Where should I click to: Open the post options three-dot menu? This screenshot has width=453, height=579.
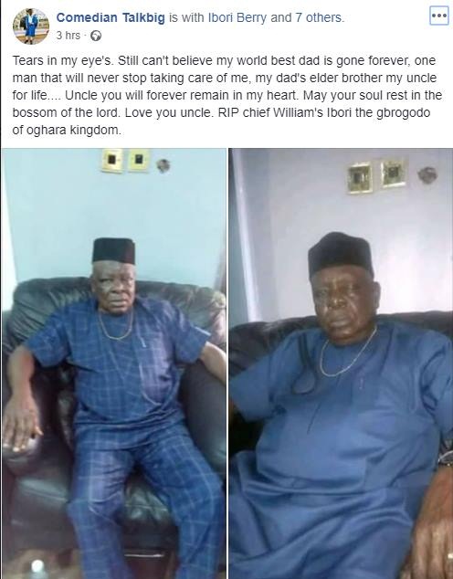click(439, 16)
